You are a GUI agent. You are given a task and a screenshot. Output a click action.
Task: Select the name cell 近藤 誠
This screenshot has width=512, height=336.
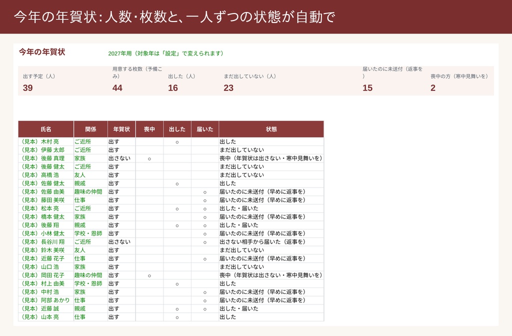tap(46, 308)
